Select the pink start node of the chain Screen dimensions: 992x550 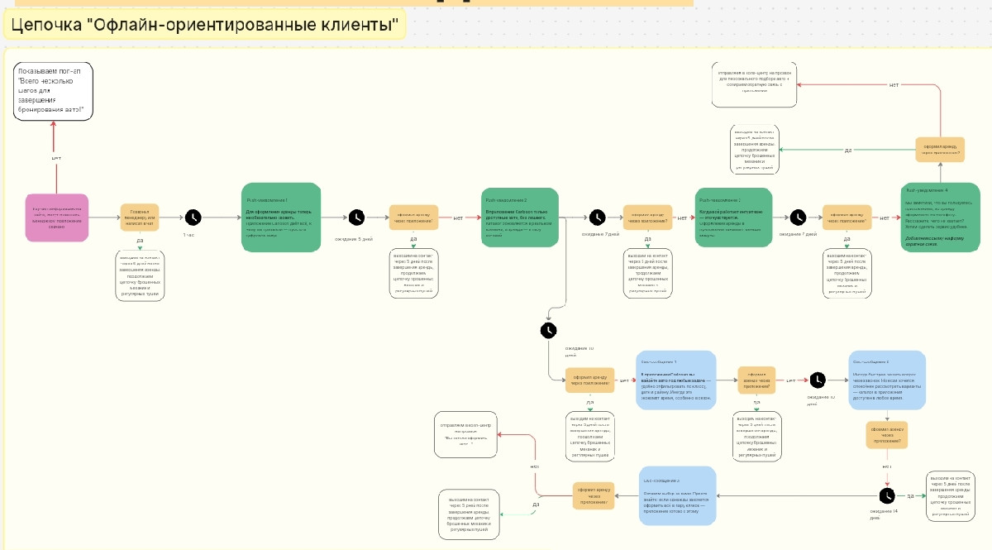57,218
